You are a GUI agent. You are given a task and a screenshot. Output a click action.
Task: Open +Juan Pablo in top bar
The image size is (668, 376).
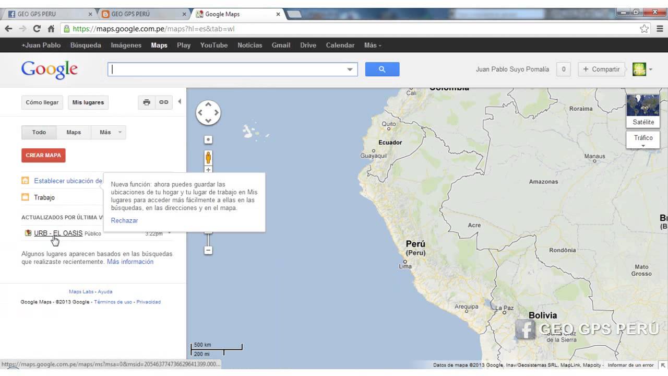[41, 45]
